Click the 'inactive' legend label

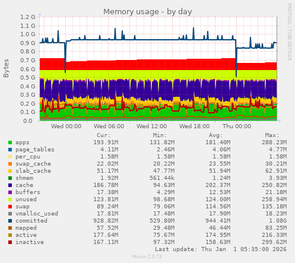[x=30, y=242]
